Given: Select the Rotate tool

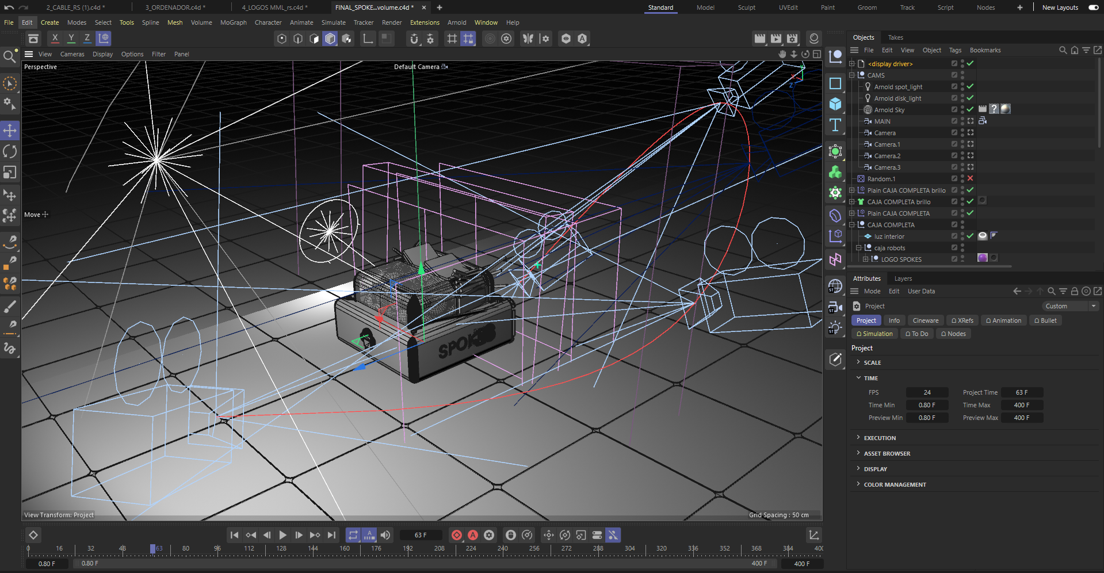Looking at the screenshot, I should point(10,152).
